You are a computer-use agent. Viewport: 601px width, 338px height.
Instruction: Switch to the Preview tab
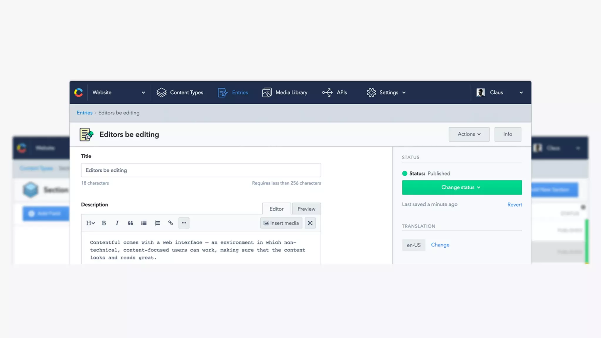coord(306,209)
